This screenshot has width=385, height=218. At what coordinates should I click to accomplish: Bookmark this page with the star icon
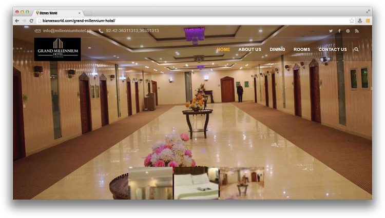coord(352,21)
